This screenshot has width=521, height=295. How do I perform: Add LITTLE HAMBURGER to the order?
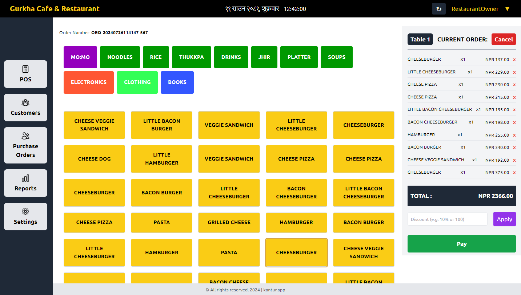[x=162, y=159]
